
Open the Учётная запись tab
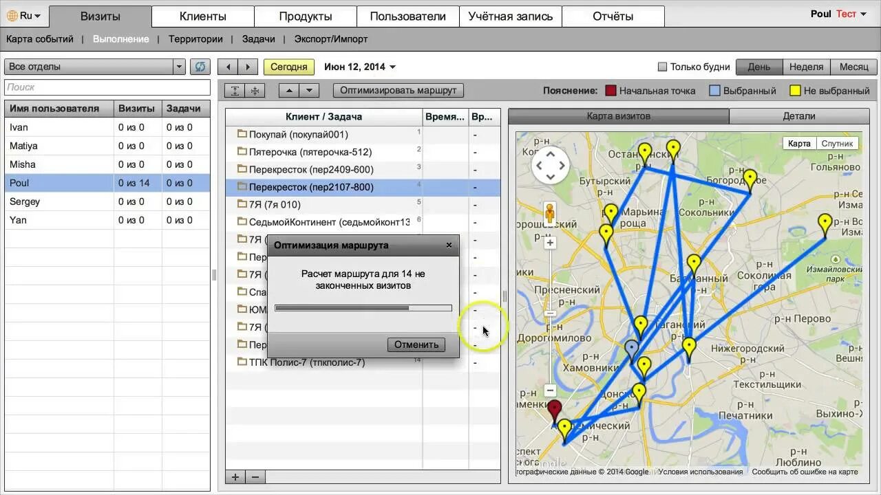[511, 16]
